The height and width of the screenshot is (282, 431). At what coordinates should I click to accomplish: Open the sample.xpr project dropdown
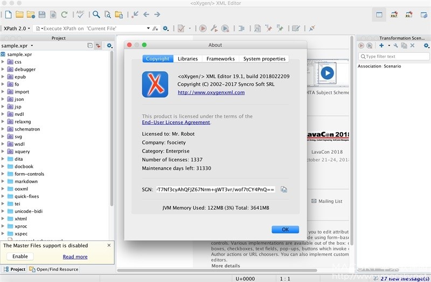pyautogui.click(x=32, y=46)
